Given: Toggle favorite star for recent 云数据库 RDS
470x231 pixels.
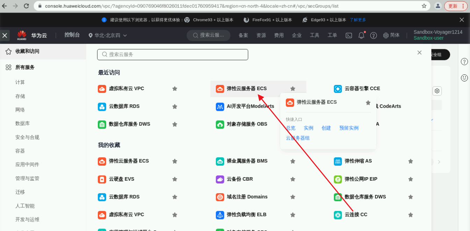Looking at the screenshot, I should (175, 107).
